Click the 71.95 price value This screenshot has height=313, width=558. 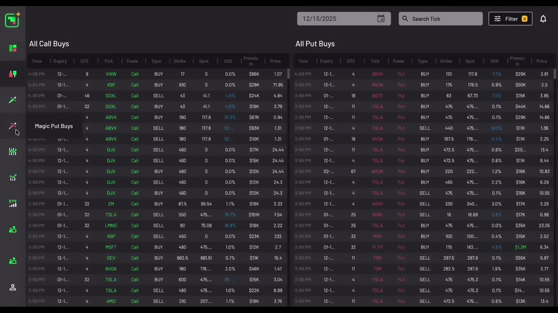(278, 85)
